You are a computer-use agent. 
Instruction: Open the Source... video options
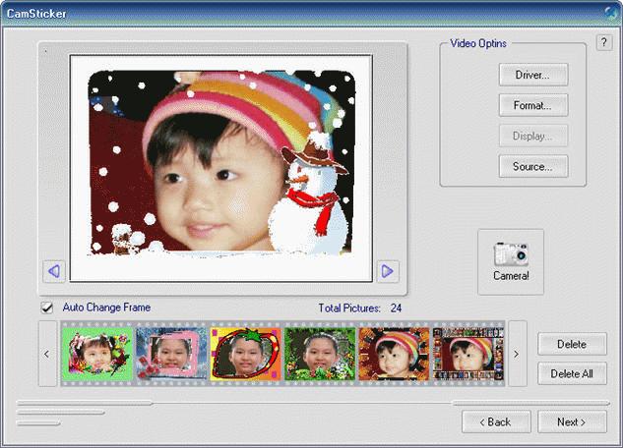click(532, 166)
